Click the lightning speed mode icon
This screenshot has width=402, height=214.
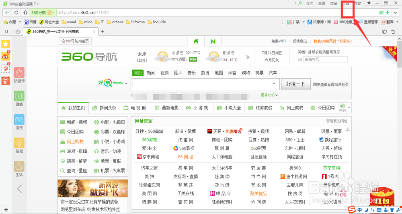(388, 12)
